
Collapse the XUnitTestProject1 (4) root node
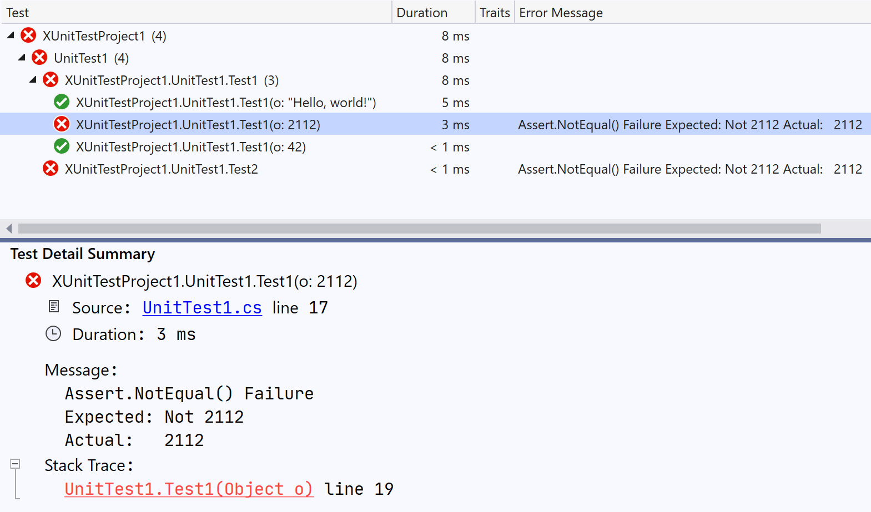11,35
